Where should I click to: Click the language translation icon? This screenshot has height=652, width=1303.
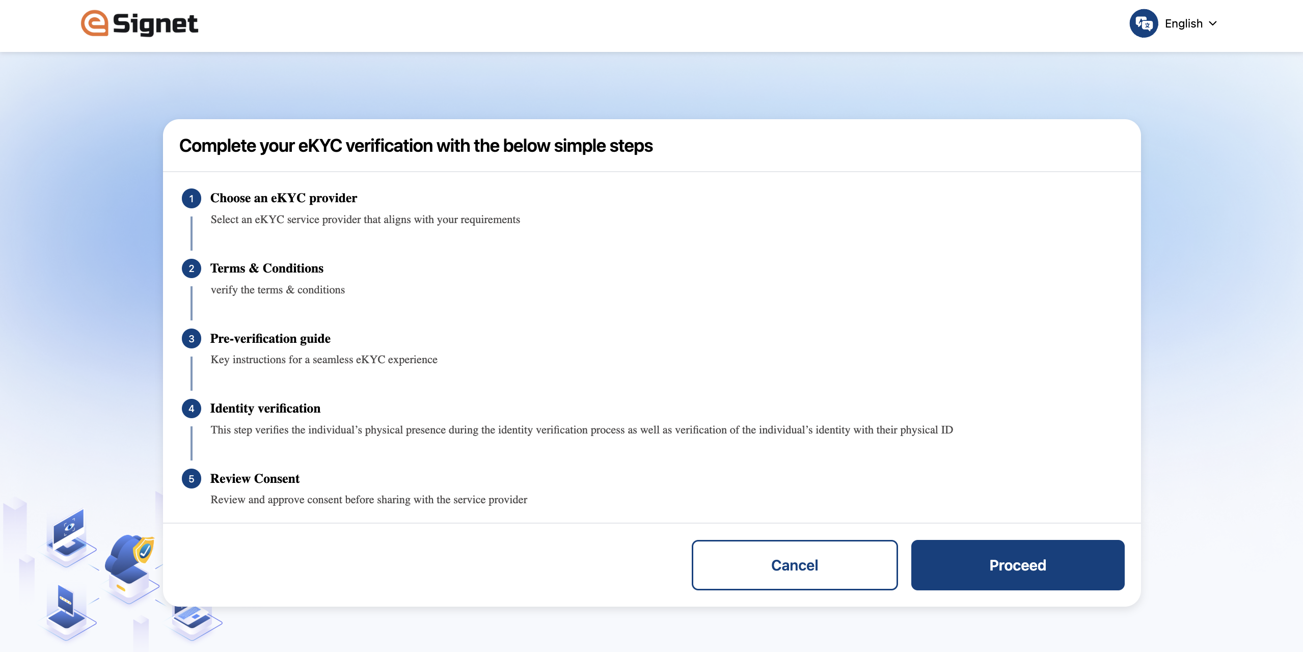pyautogui.click(x=1143, y=23)
